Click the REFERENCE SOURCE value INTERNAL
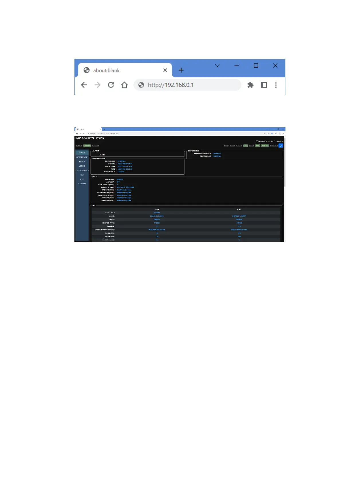 [x=217, y=154]
